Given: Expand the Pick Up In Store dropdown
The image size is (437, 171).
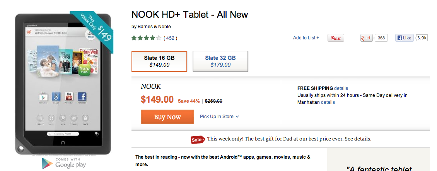Looking at the screenshot, I should [219, 117].
